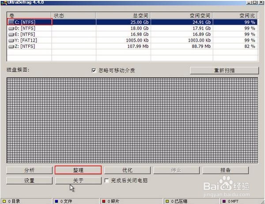
Task: Toggle the 忽略可移动介质 checkbox
Action: (x=94, y=70)
